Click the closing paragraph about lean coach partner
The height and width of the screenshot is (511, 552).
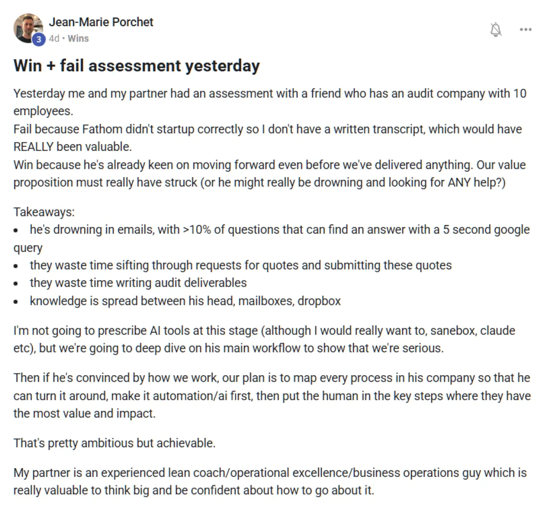270,482
